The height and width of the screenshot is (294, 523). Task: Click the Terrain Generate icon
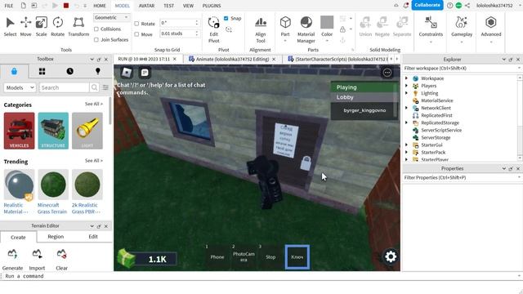tap(12, 254)
